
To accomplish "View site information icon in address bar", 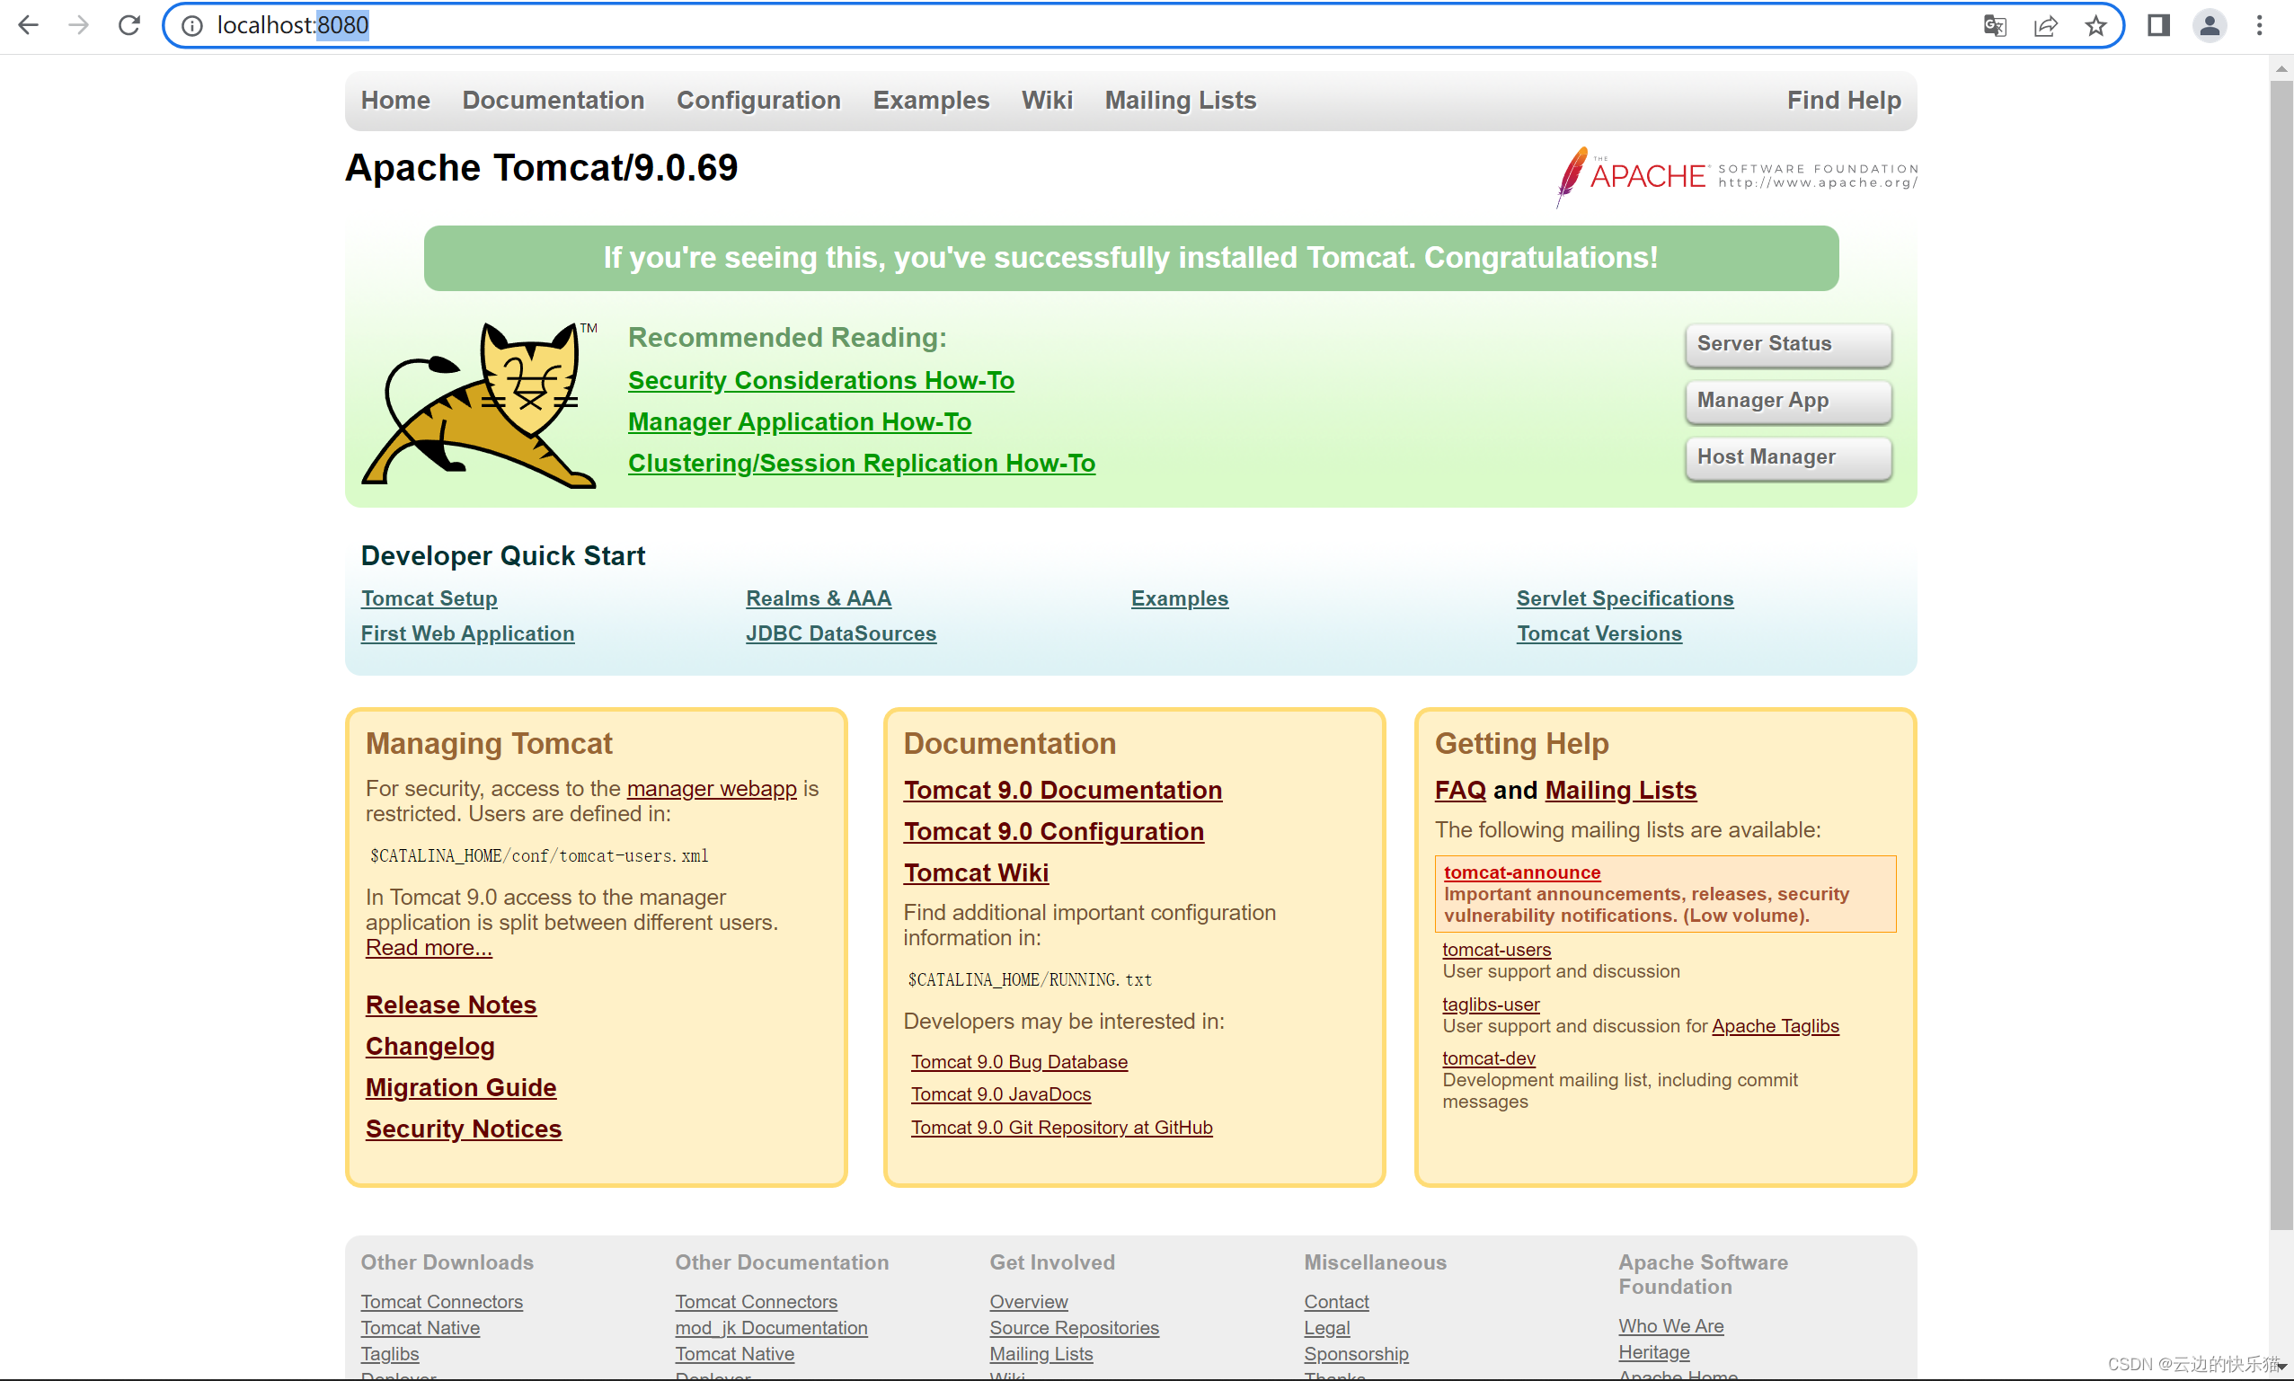I will [x=191, y=26].
